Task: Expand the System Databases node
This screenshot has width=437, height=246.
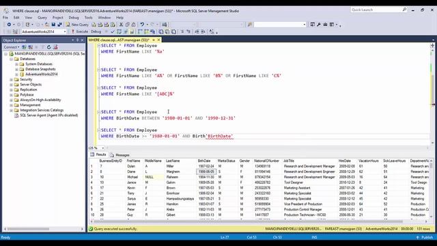Action: (16, 64)
